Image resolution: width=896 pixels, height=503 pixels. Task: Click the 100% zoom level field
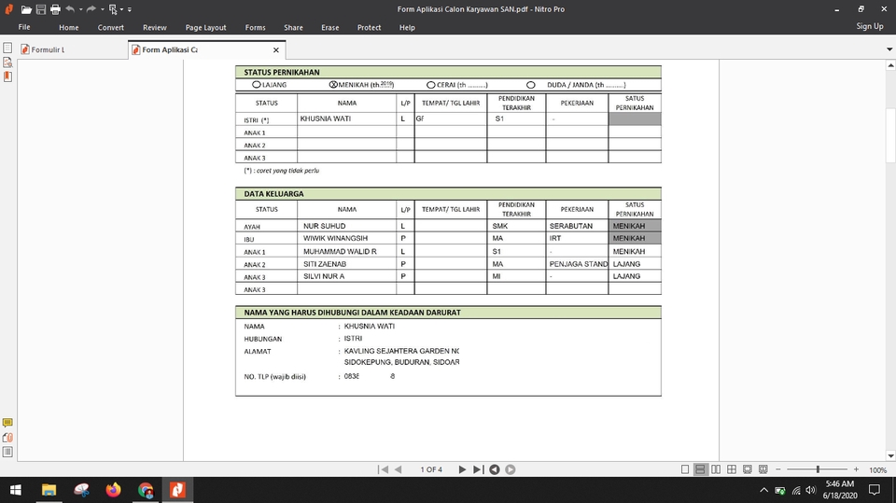tap(877, 469)
